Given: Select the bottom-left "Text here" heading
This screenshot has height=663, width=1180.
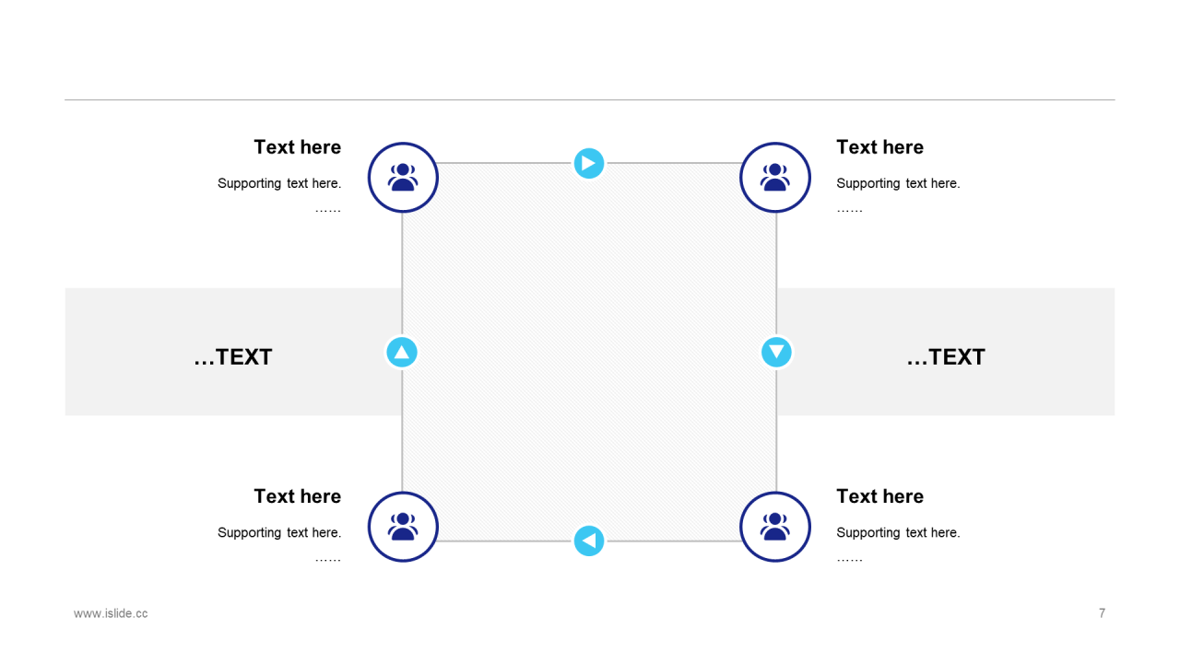Looking at the screenshot, I should (297, 496).
